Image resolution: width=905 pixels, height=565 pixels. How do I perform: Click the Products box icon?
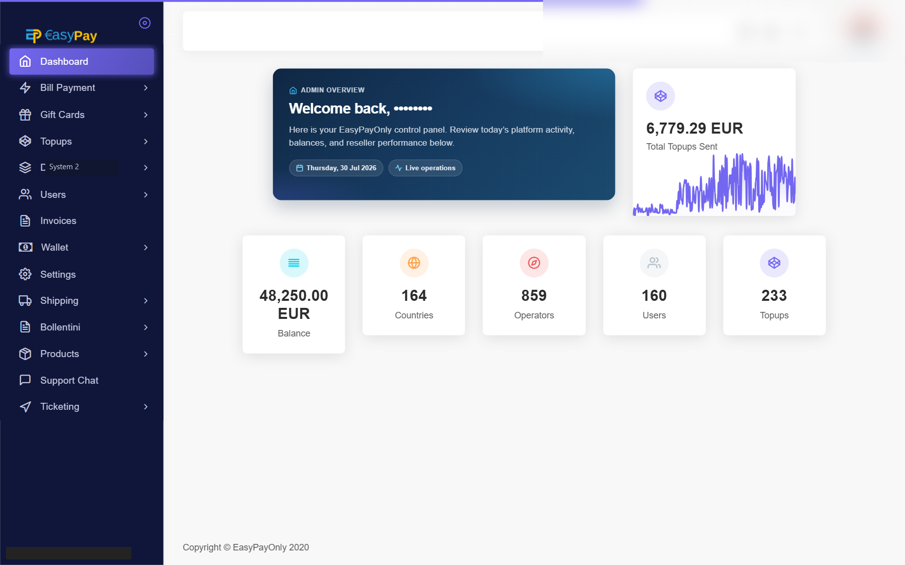click(25, 354)
